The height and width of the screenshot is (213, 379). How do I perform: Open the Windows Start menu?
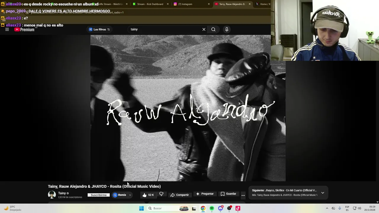[x=141, y=208]
